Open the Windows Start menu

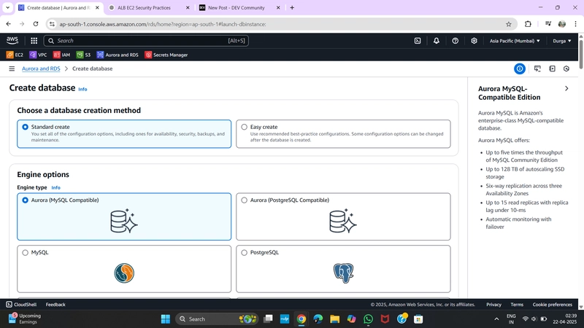click(166, 319)
